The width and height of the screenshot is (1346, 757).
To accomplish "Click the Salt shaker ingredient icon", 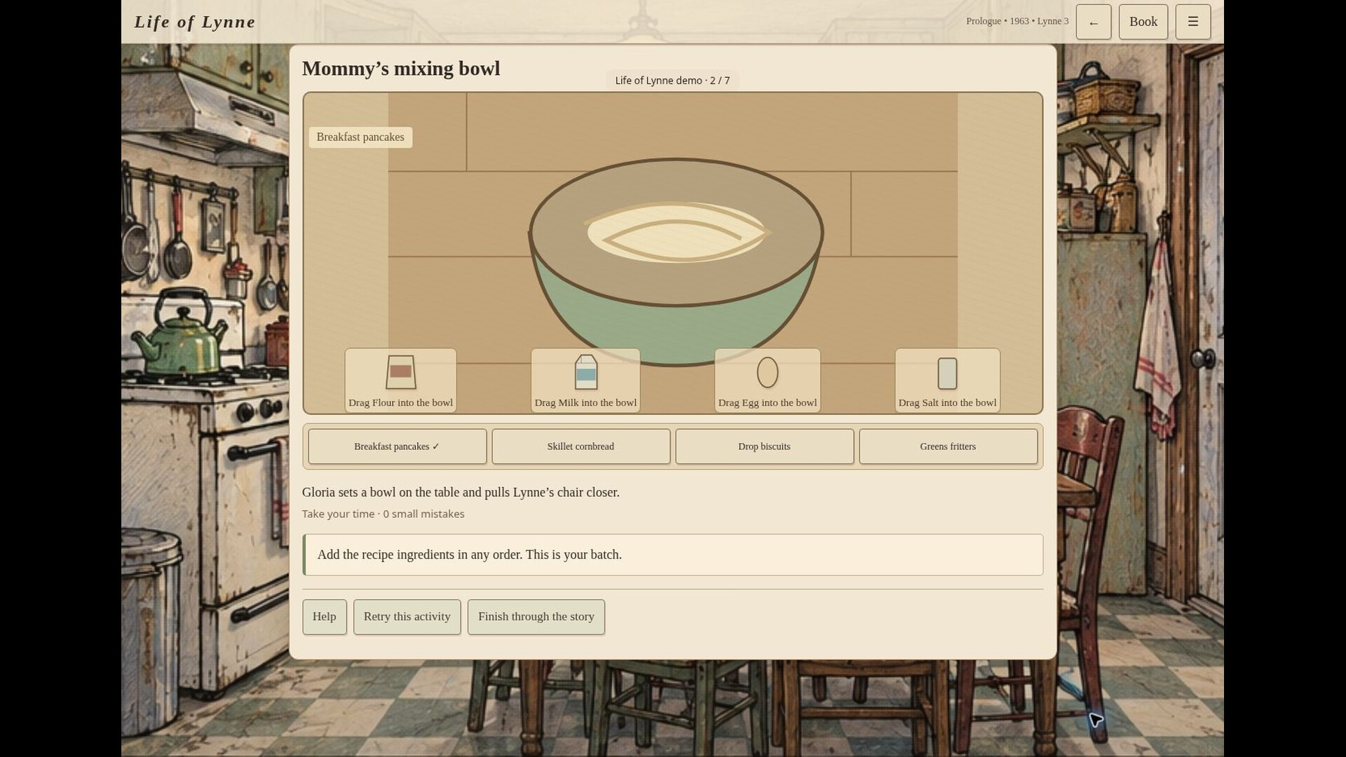I will [947, 373].
